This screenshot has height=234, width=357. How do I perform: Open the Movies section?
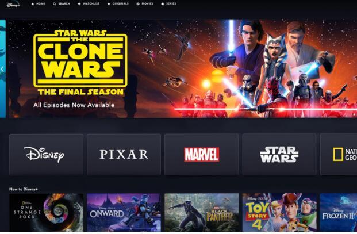[144, 4]
